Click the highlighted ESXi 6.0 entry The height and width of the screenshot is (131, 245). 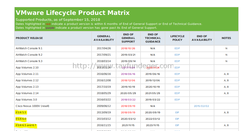21,119
